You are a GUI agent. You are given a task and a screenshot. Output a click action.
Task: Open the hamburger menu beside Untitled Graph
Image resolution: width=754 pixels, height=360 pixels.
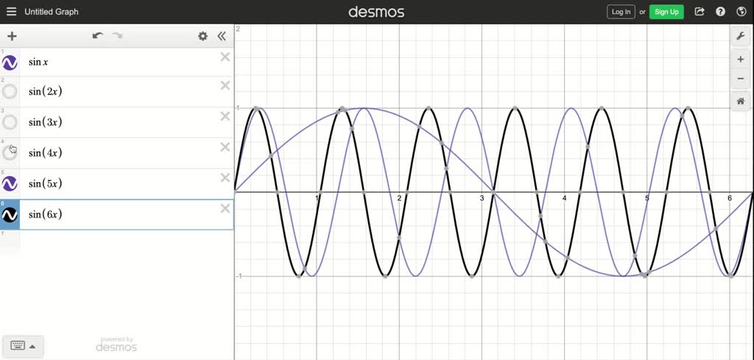[12, 12]
